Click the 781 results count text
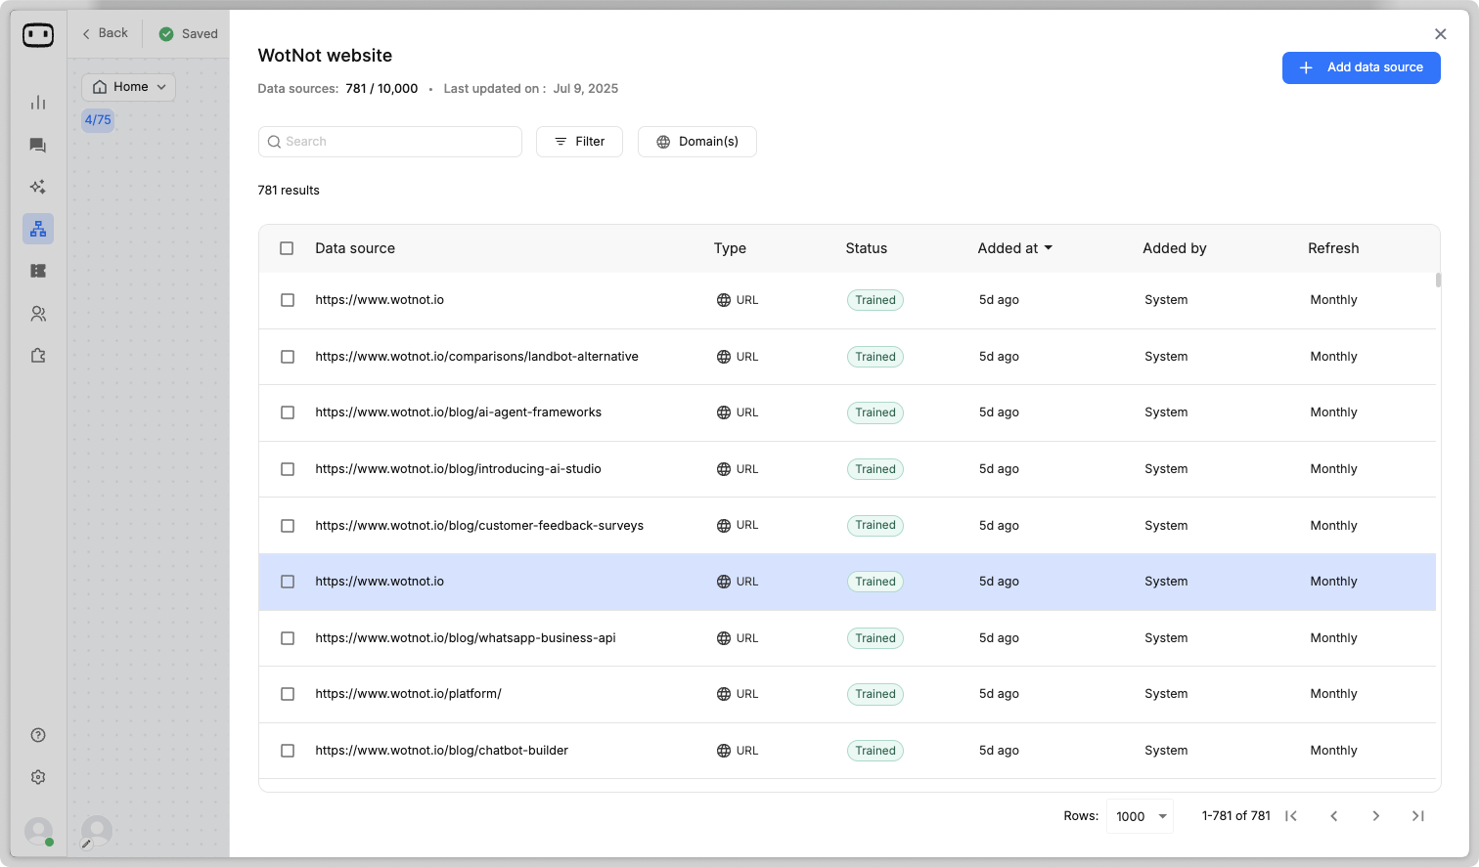Image resolution: width=1479 pixels, height=867 pixels. pos(289,191)
